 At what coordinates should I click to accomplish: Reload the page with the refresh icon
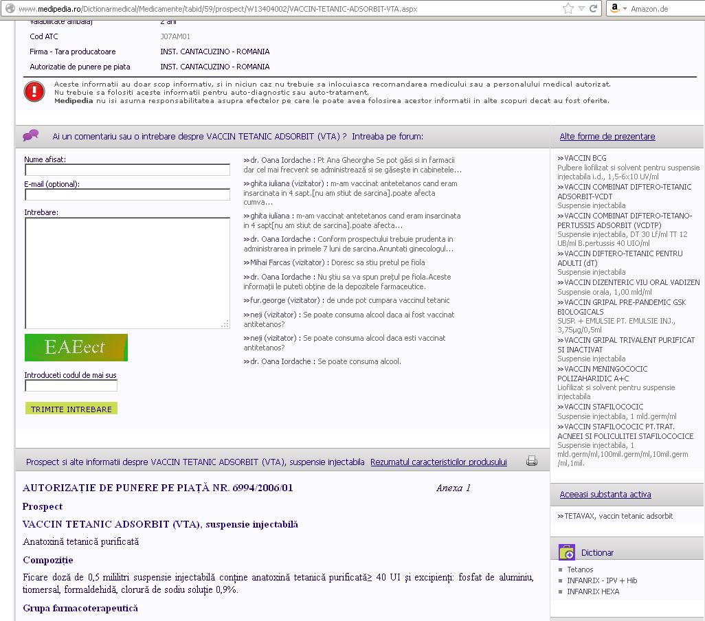click(x=593, y=8)
